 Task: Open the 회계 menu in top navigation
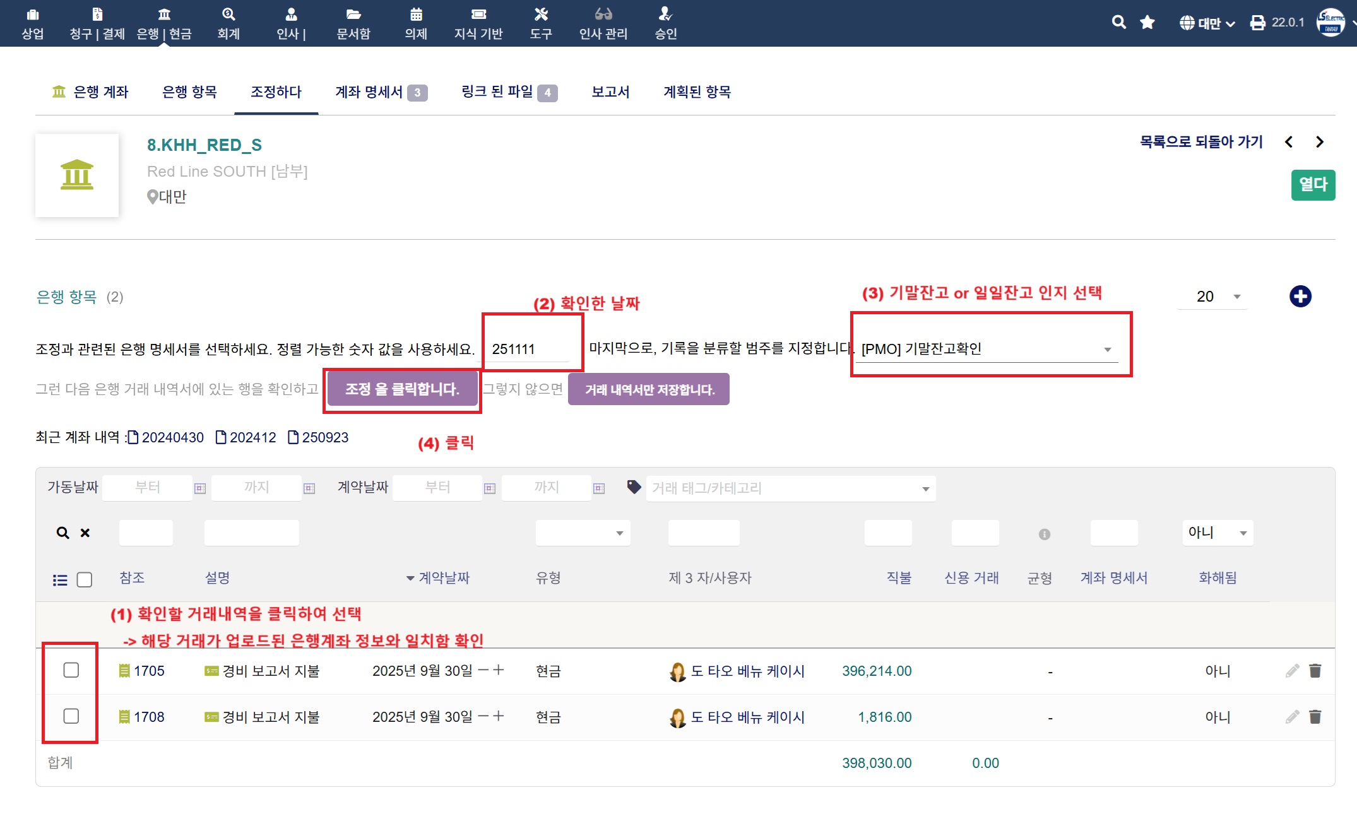[228, 23]
